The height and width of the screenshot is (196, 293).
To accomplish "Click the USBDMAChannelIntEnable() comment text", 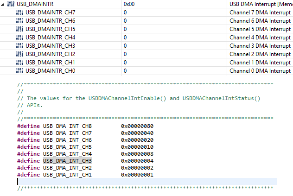I will pos(127,98).
